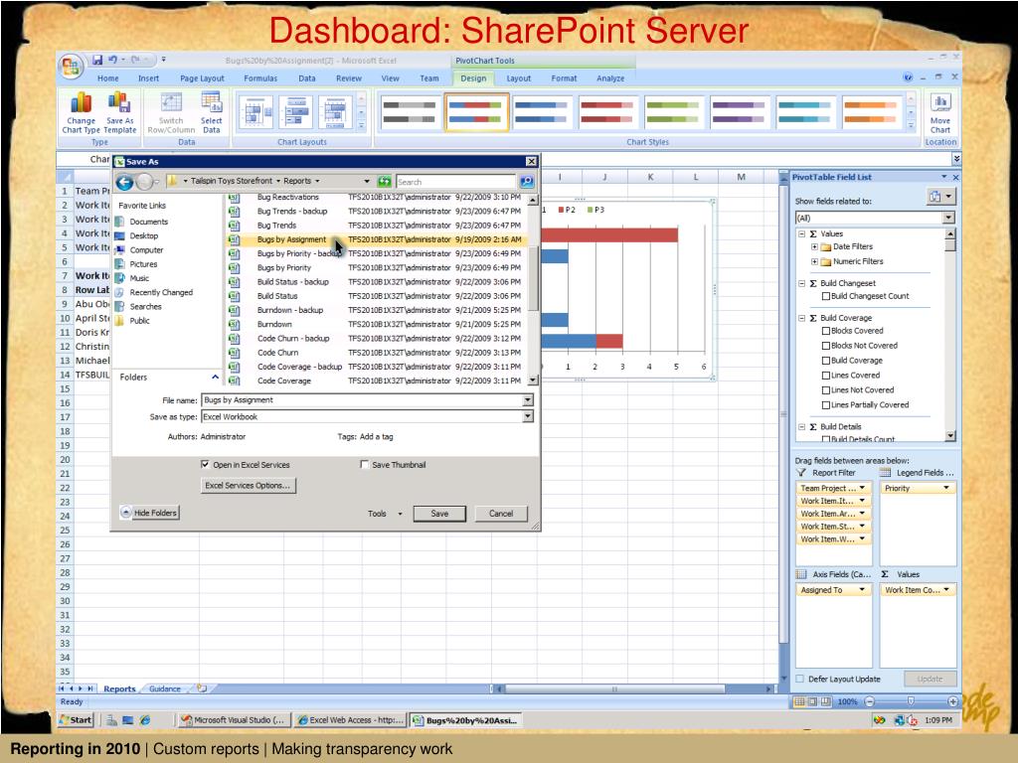Viewport: 1018px width, 763px height.
Task: Open Save as type dropdown
Action: (528, 416)
